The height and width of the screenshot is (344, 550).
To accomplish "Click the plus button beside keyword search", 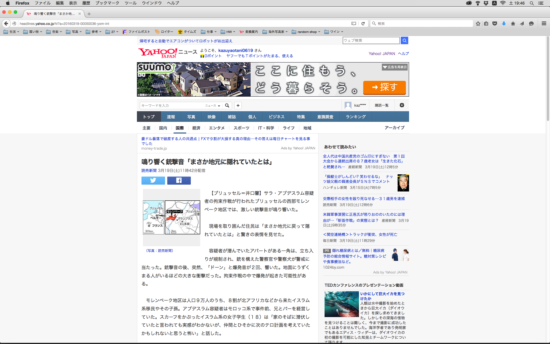I will [238, 105].
